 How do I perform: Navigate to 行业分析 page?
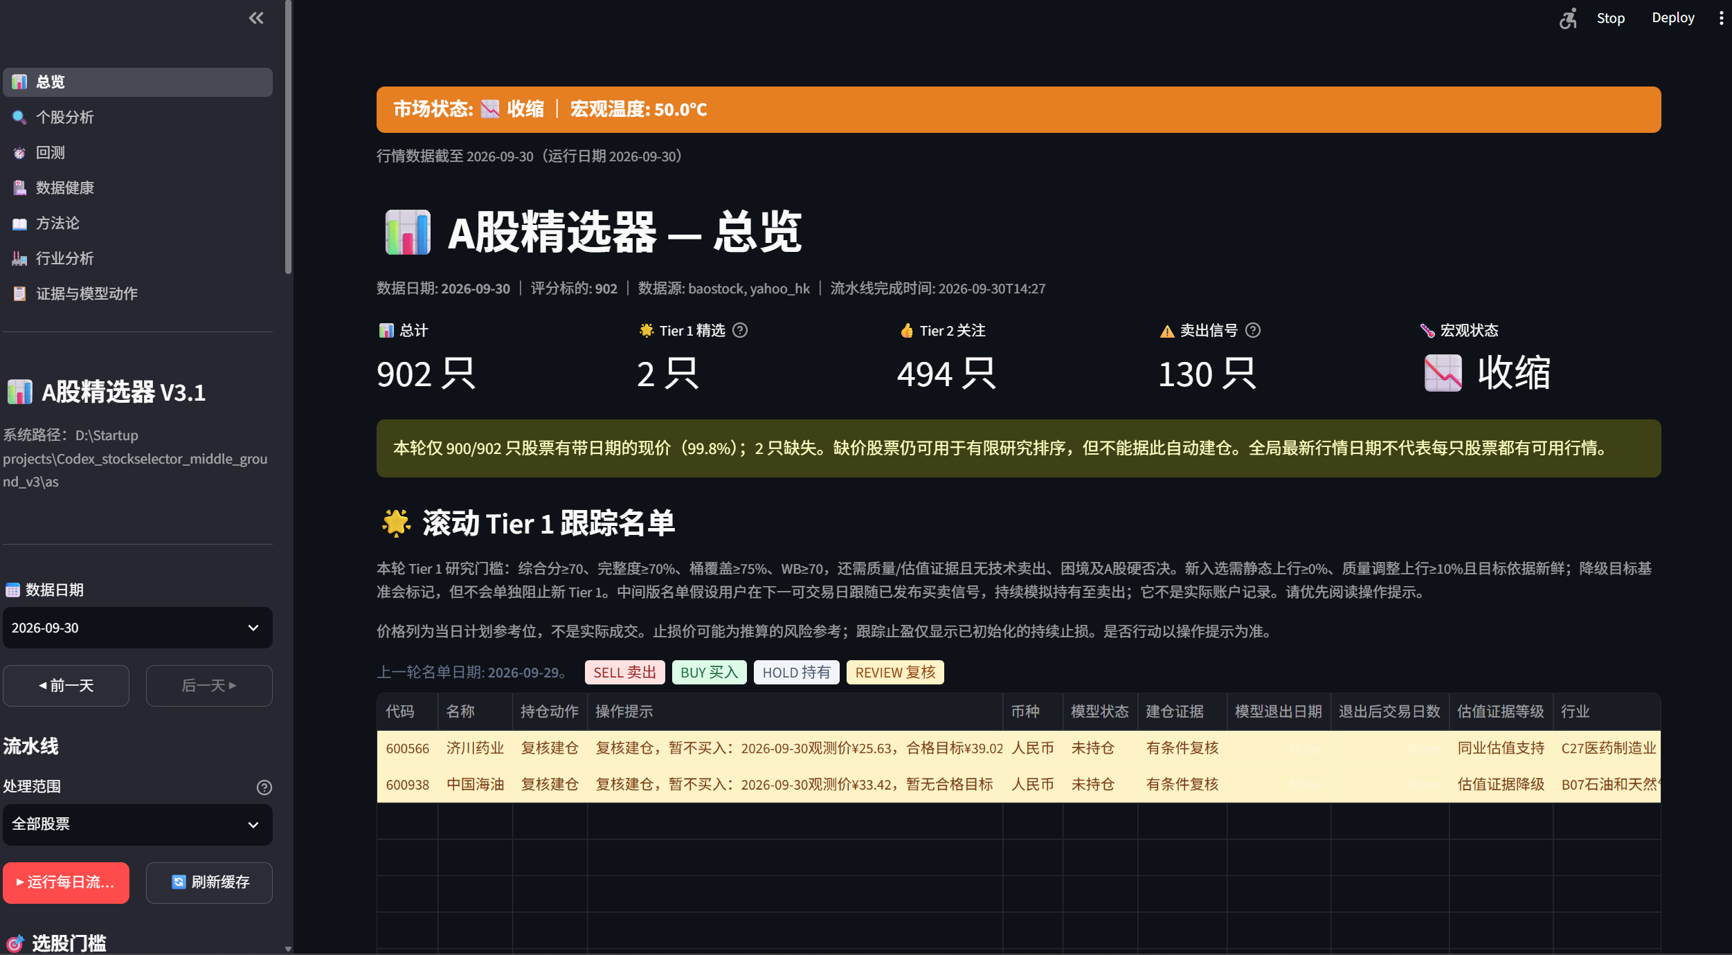(x=138, y=258)
